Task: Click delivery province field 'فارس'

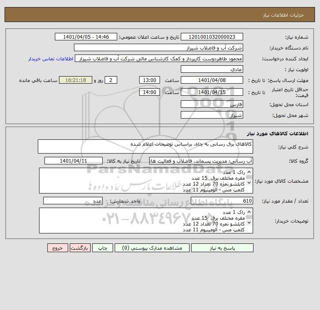Action: 212,104
